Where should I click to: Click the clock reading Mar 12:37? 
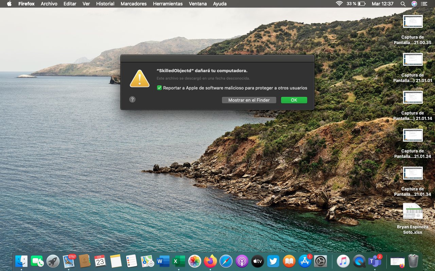(x=383, y=4)
